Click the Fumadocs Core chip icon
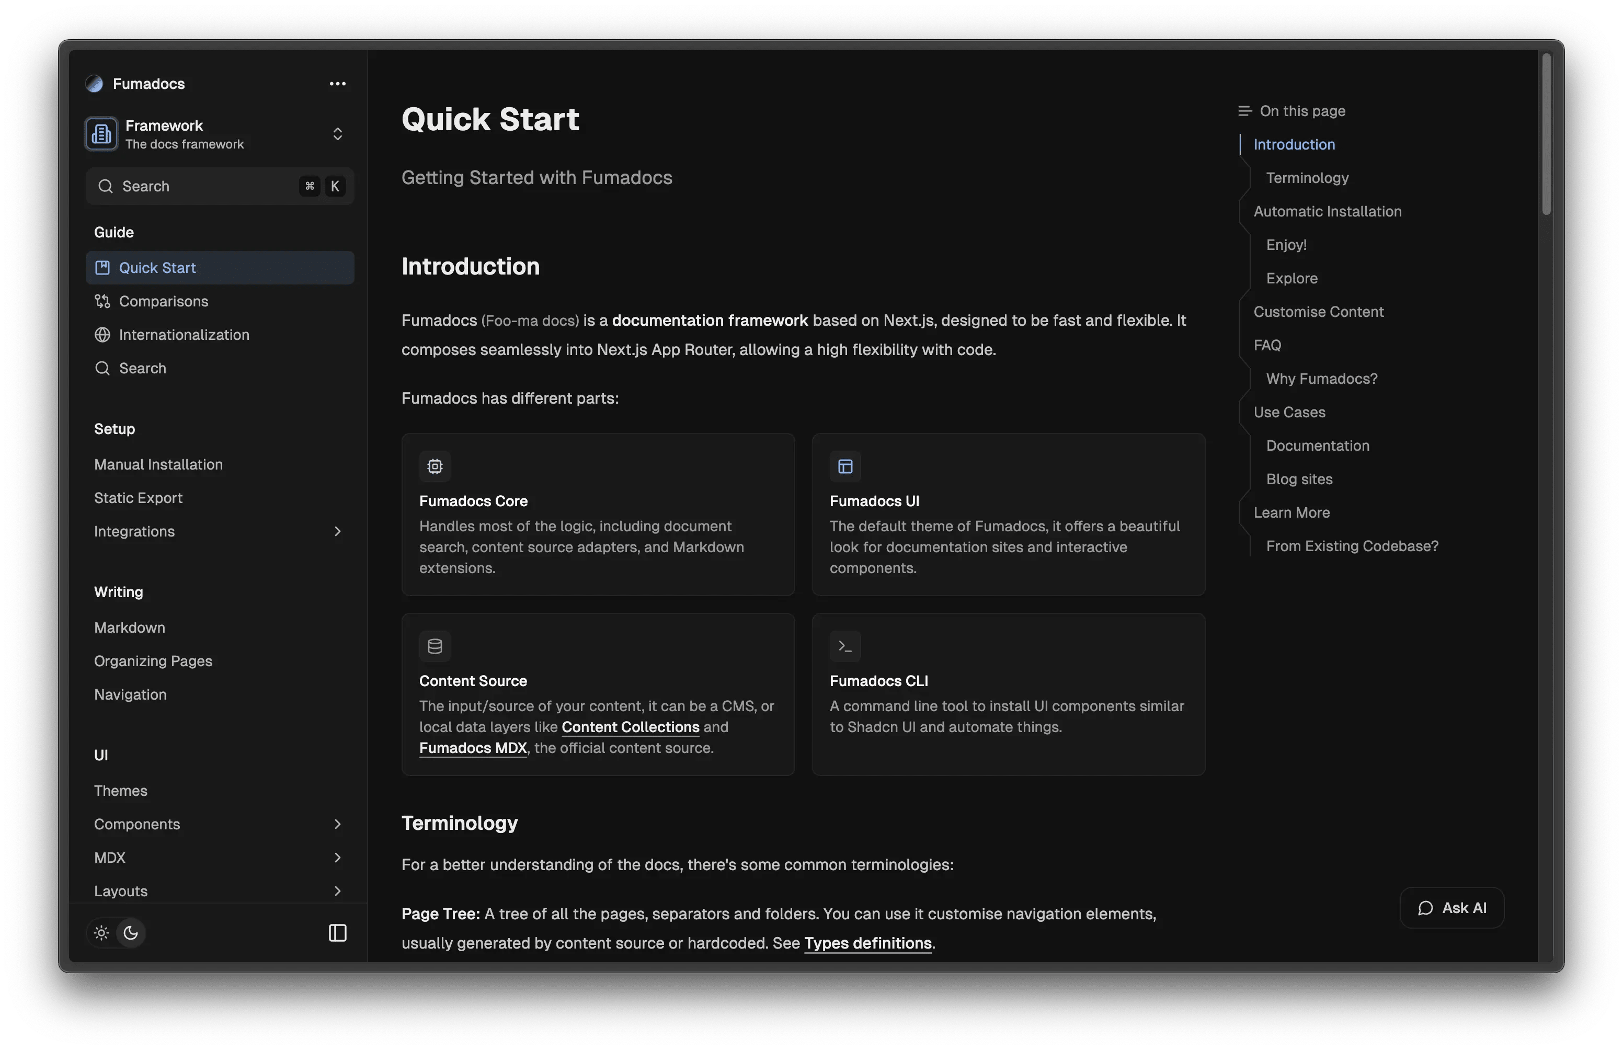 [435, 466]
